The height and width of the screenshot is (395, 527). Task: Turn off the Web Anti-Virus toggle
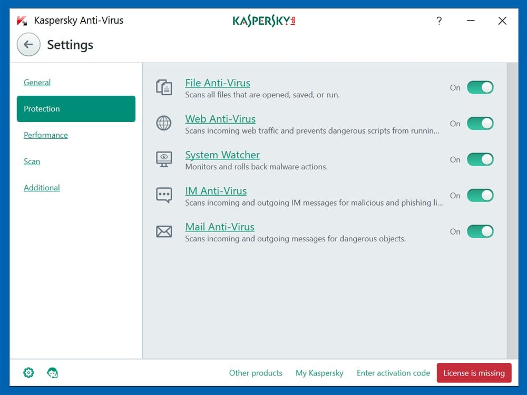(x=480, y=124)
